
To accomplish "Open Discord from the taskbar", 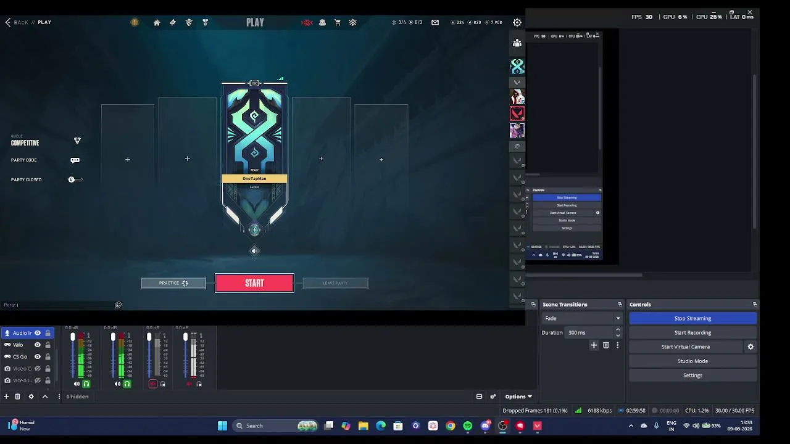I will (485, 425).
